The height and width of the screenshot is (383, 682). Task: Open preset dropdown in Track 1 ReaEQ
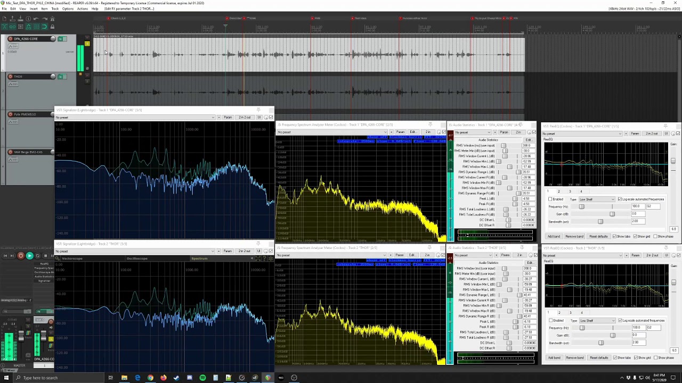(581, 134)
